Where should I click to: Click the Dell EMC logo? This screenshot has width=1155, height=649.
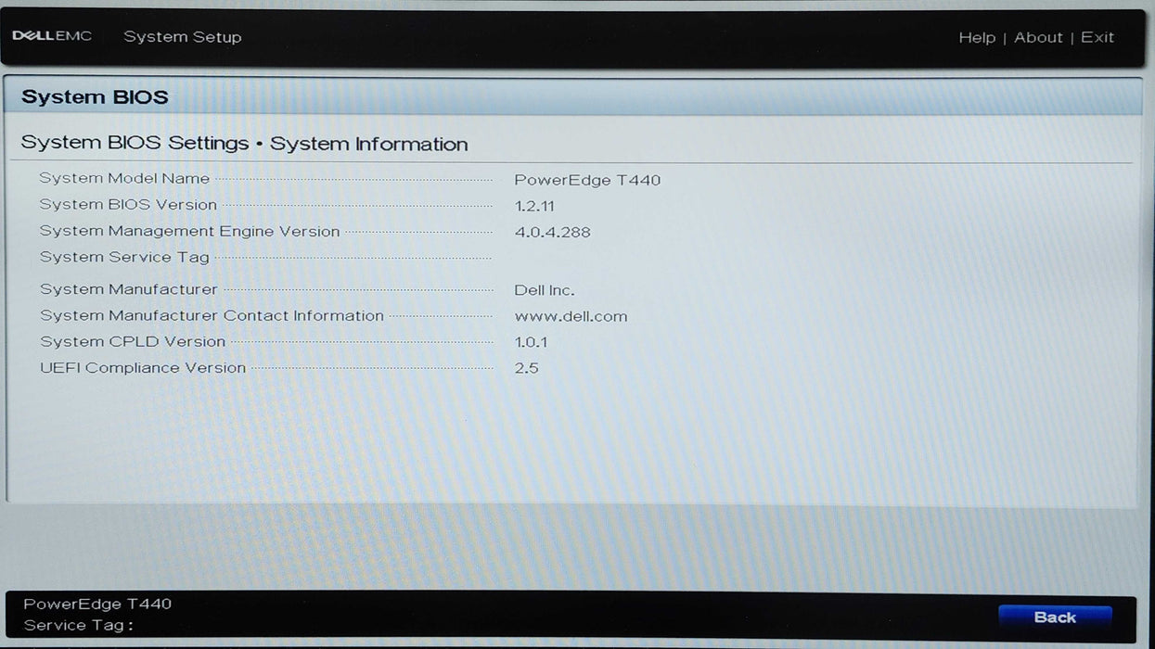(52, 36)
